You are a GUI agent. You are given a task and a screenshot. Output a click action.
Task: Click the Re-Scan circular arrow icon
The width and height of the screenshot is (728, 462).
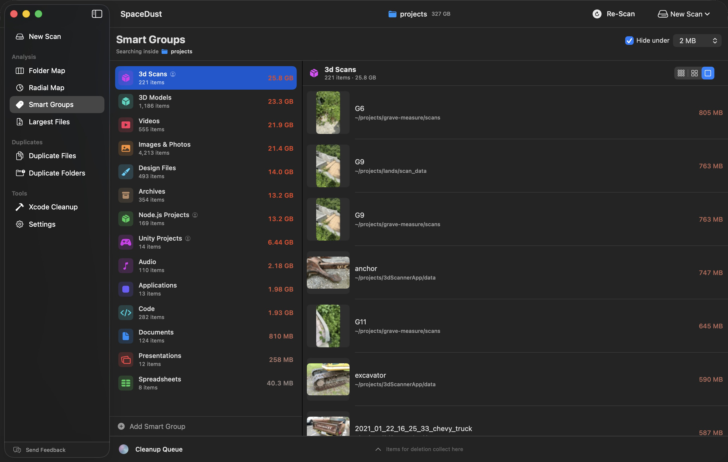pos(597,14)
